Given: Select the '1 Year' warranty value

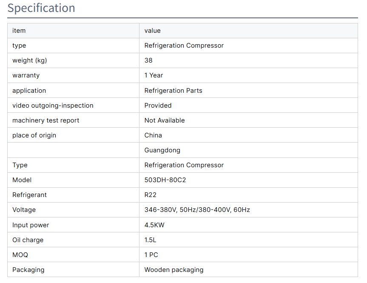Looking at the screenshot, I should pyautogui.click(x=154, y=75).
